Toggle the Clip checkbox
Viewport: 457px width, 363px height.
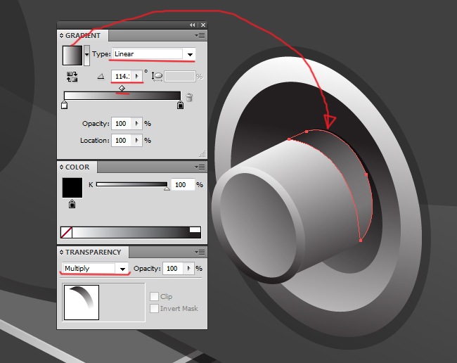point(154,297)
